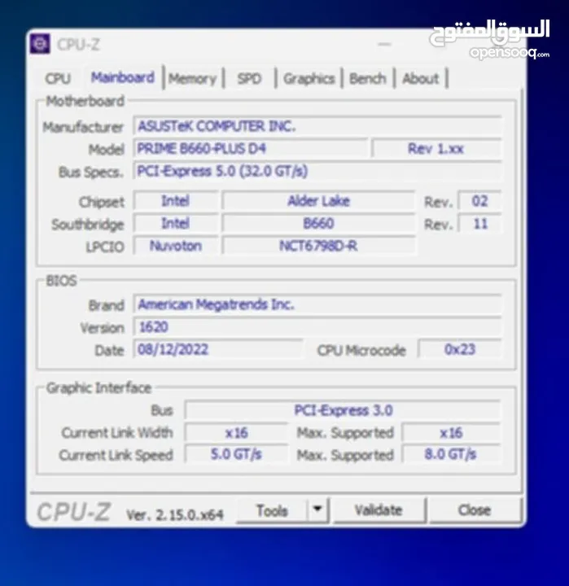Select the ASUSTeK COMPUTER INC. manufacturer field

click(317, 126)
